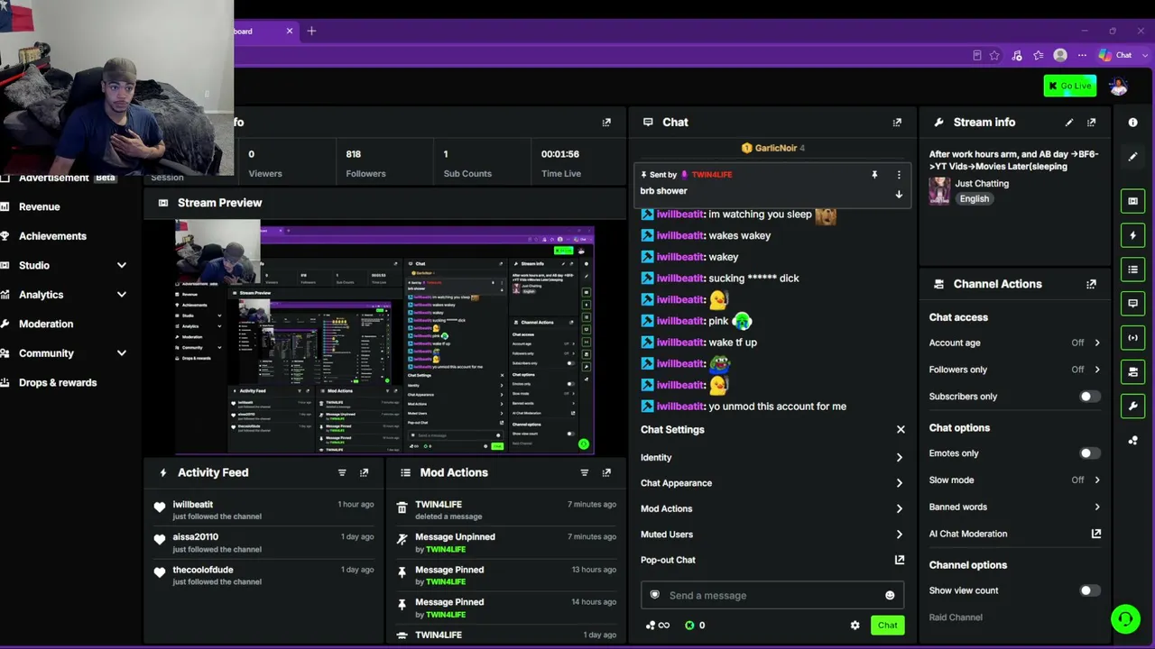Edit stream info with the pencil icon
The width and height of the screenshot is (1155, 649).
coord(1069,123)
